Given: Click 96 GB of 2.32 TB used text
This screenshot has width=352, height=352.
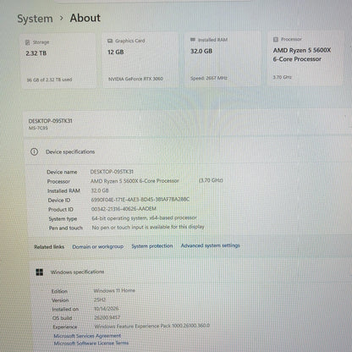Looking at the screenshot, I should 49,80.
